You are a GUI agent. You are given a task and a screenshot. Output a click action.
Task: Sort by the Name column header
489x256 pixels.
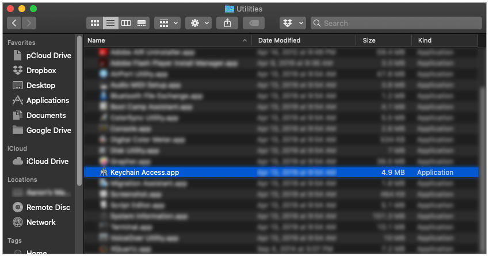[x=96, y=40]
